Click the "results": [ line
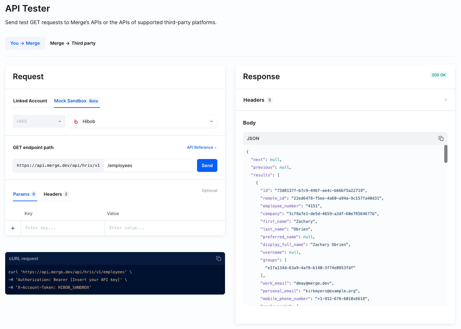 [x=265, y=175]
